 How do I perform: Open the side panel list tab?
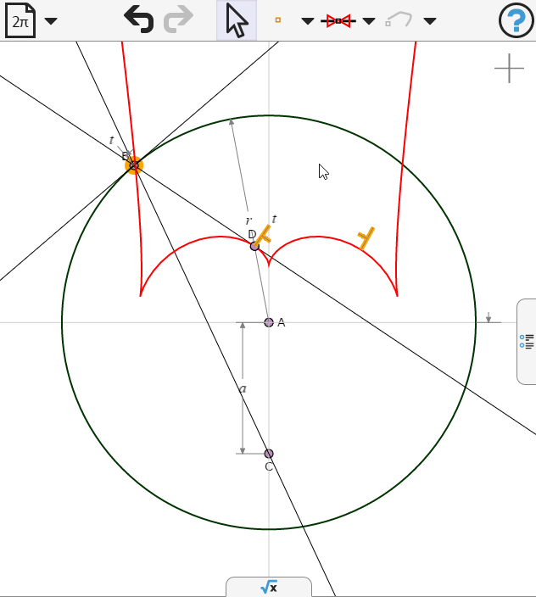point(527,342)
